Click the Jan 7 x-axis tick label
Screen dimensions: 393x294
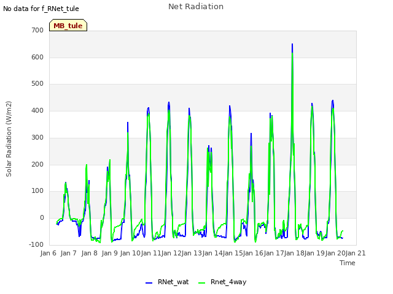68,253
